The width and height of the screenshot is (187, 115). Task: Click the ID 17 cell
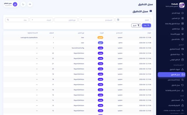[53, 85]
